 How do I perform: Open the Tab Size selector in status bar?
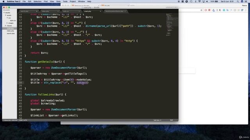157,120
